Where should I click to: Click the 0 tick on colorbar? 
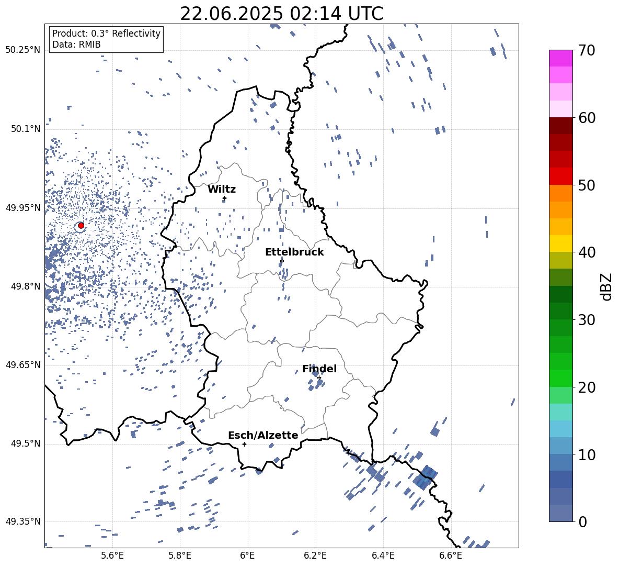click(x=582, y=521)
